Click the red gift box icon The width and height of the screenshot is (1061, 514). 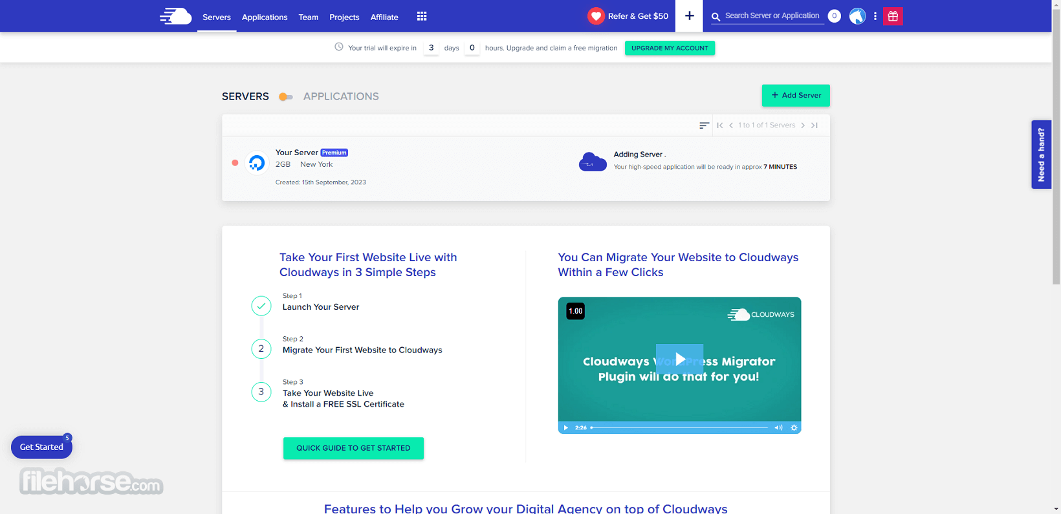click(x=893, y=16)
